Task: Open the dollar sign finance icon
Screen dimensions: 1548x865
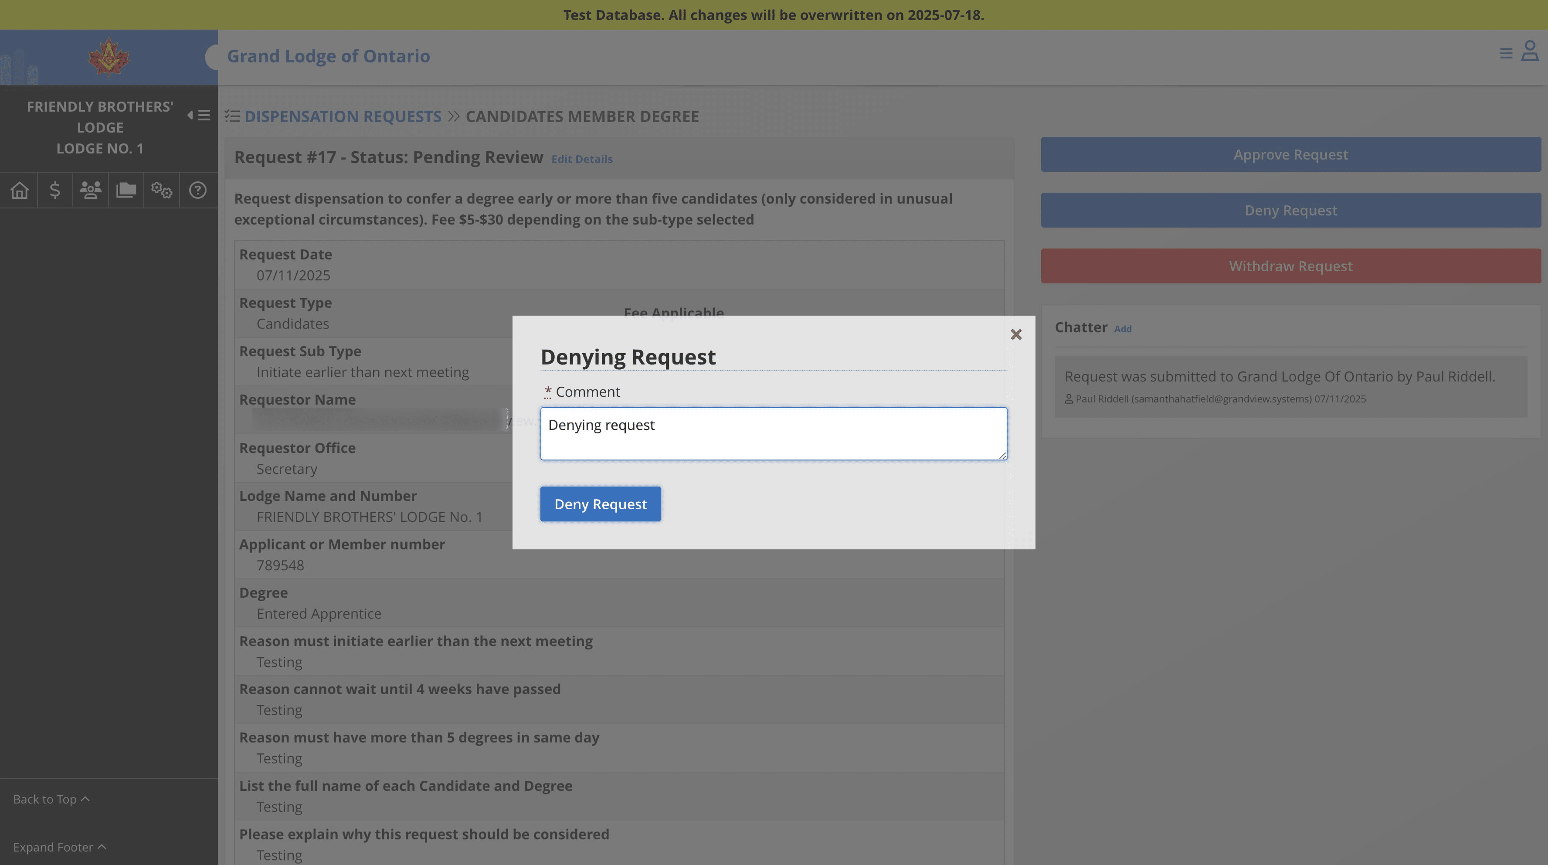Action: click(x=54, y=190)
